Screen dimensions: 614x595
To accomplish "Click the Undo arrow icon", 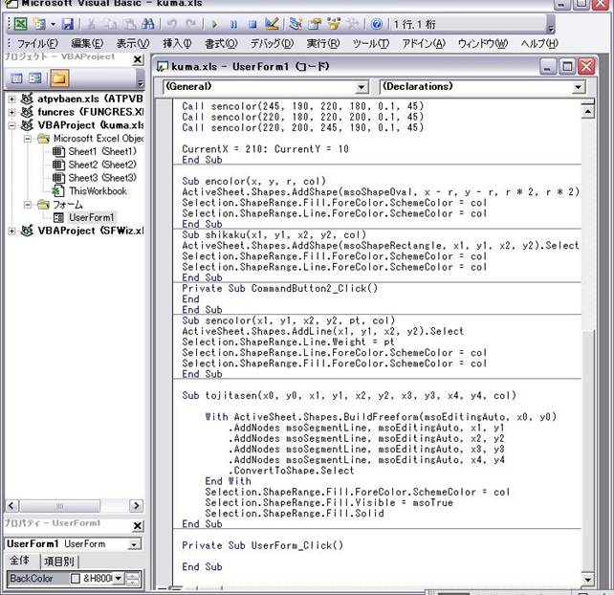I will coord(171,24).
